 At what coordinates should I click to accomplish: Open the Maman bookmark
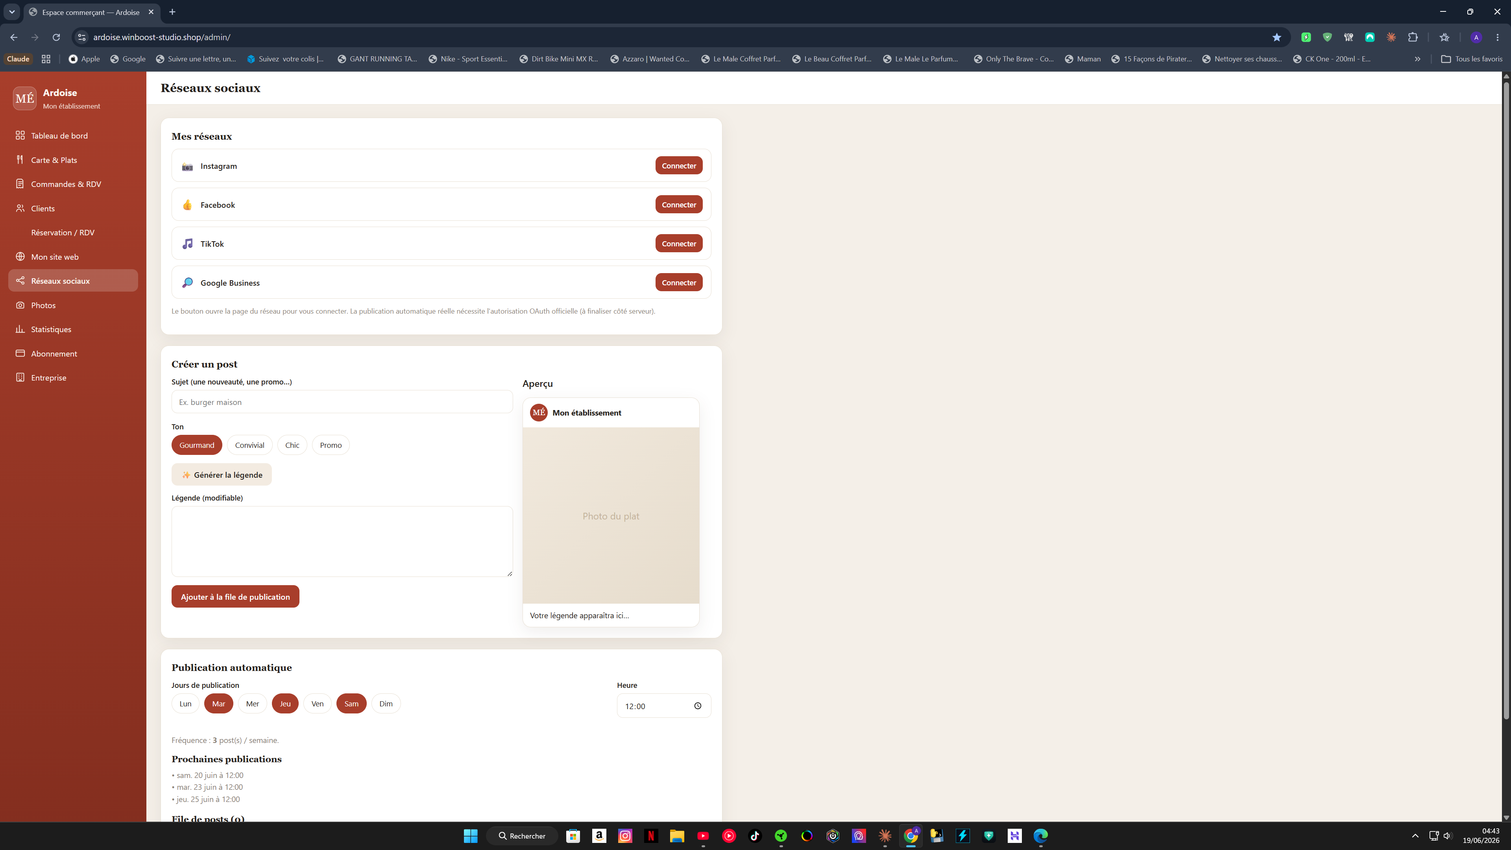[1083, 59]
